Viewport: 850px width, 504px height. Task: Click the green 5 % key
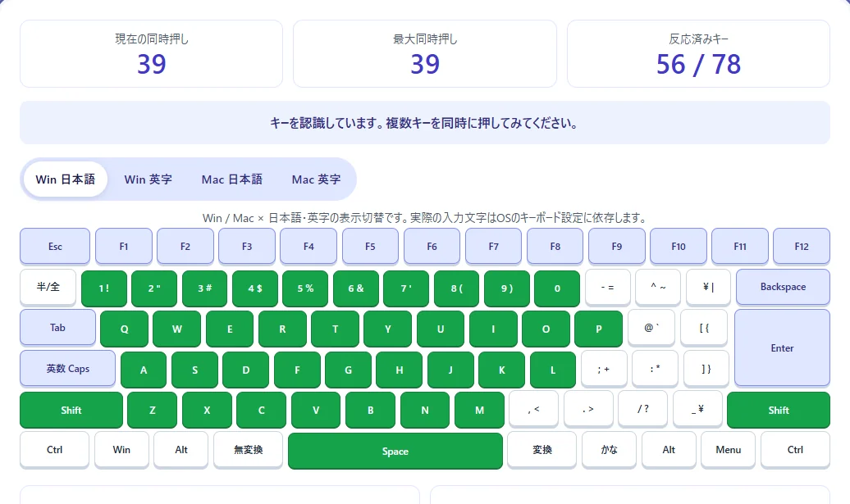tap(305, 288)
